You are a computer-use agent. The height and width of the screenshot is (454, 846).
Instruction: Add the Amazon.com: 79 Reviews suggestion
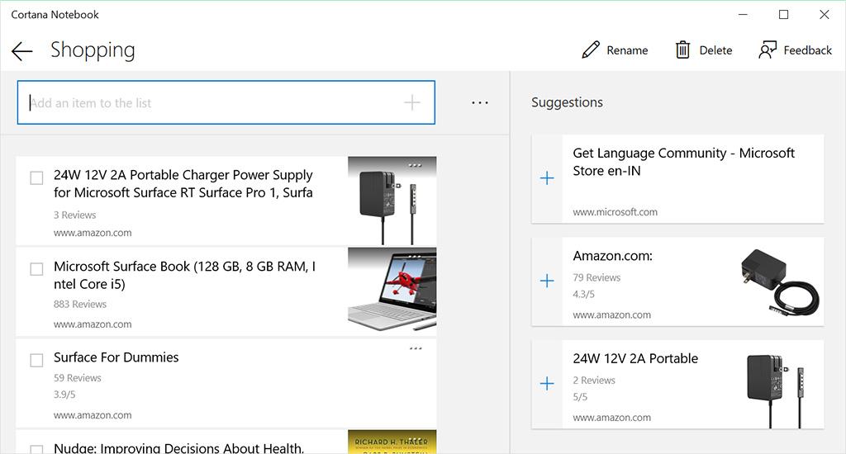click(547, 281)
